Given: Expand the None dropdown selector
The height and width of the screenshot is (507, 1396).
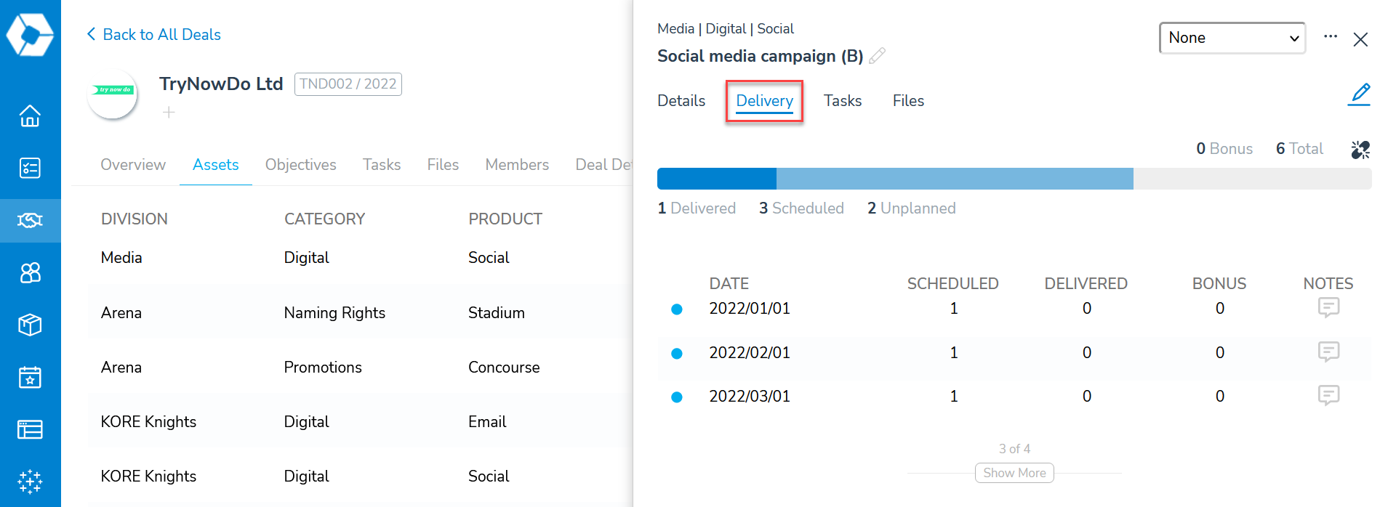Looking at the screenshot, I should 1232,38.
